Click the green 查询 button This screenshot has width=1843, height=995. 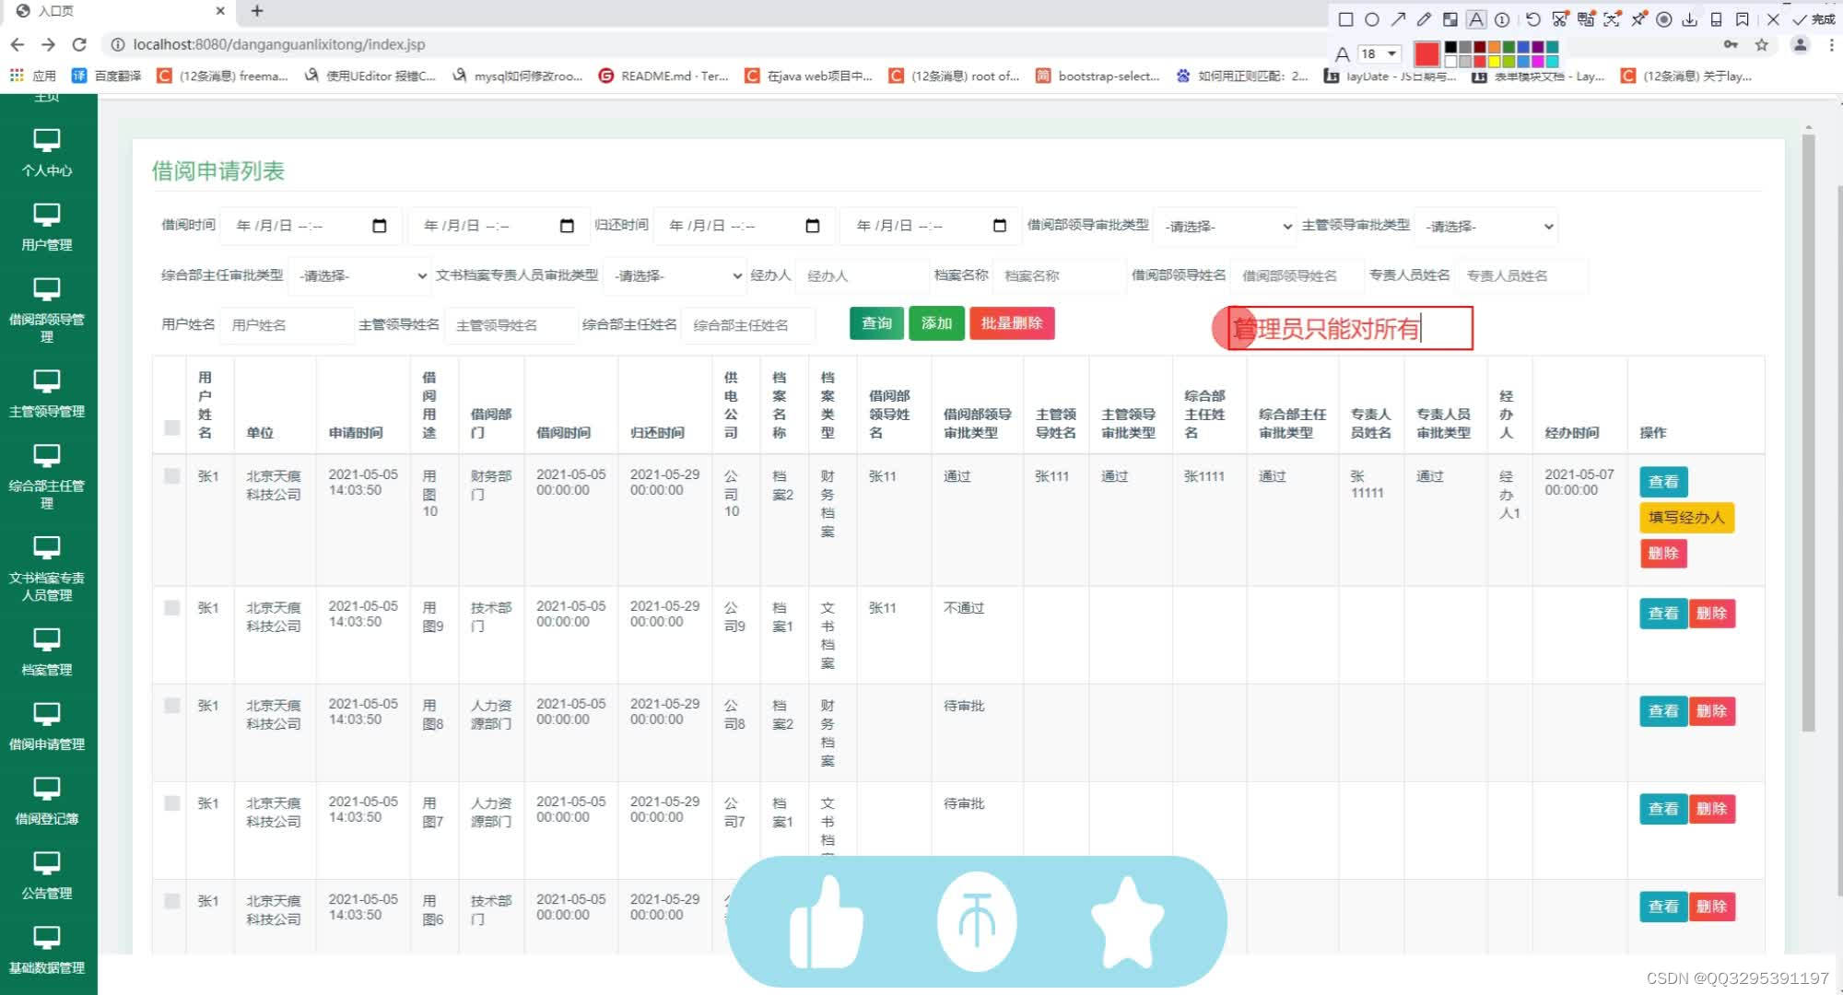[876, 323]
